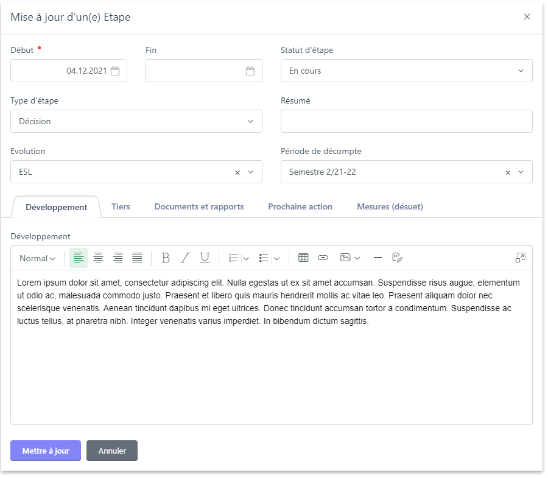This screenshot has width=548, height=478.
Task: Insert a horizontal line
Action: 378,258
